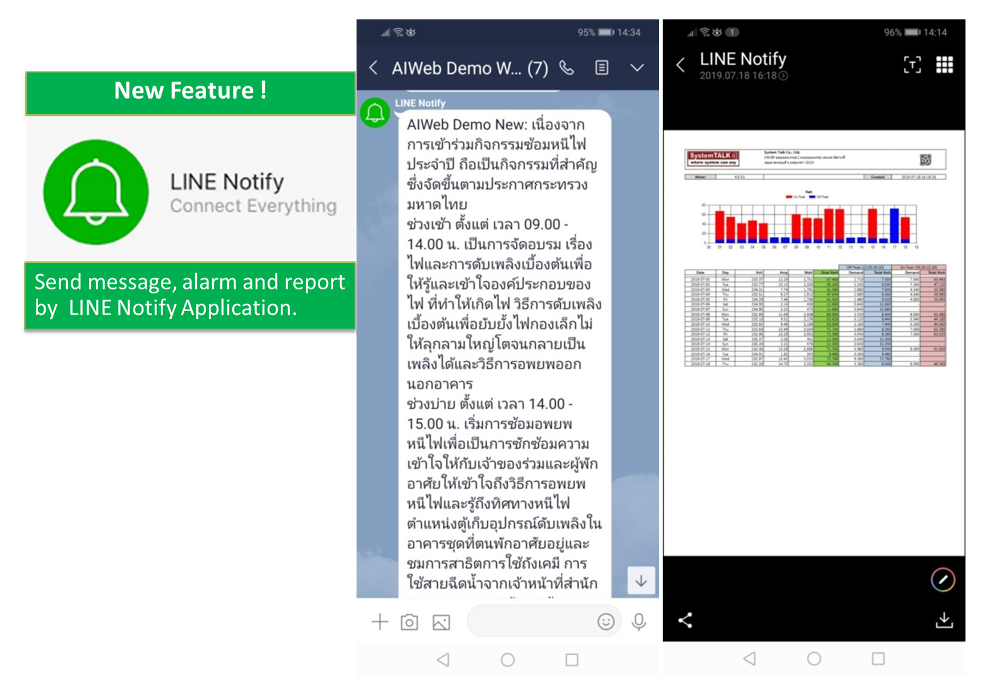Image resolution: width=1002 pixels, height=685 pixels.
Task: Click the New Feature ! banner
Action: 191,92
